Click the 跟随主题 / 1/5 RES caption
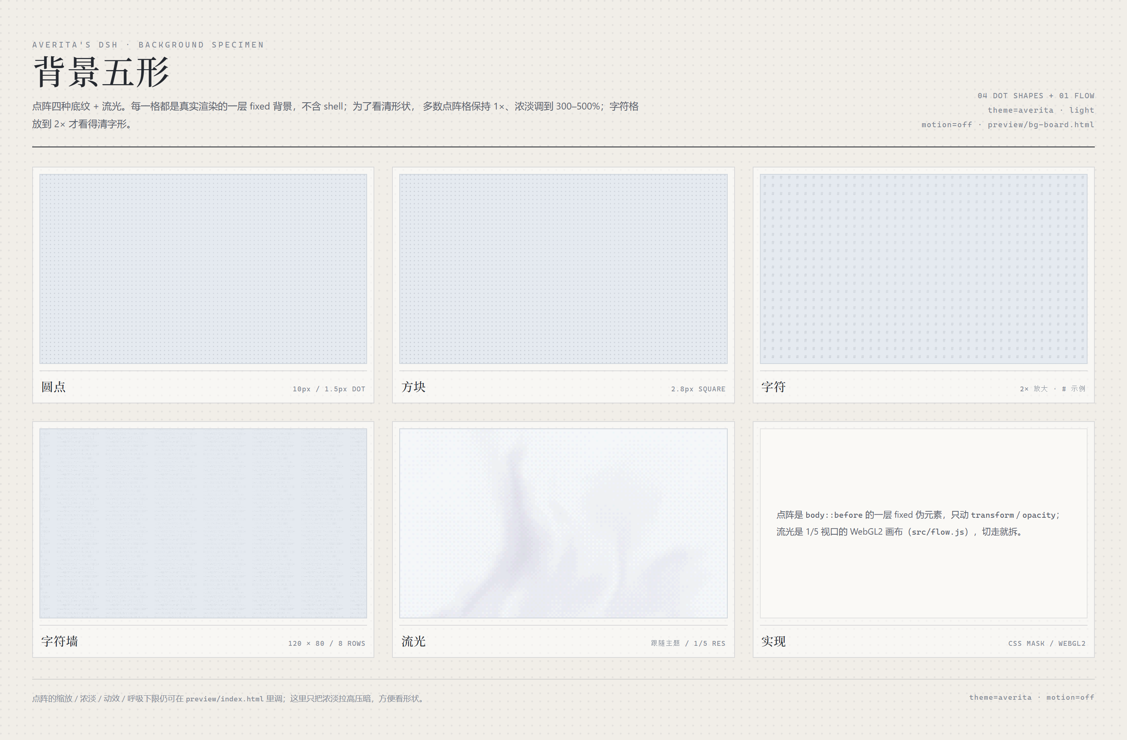1127x740 pixels. pyautogui.click(x=688, y=643)
